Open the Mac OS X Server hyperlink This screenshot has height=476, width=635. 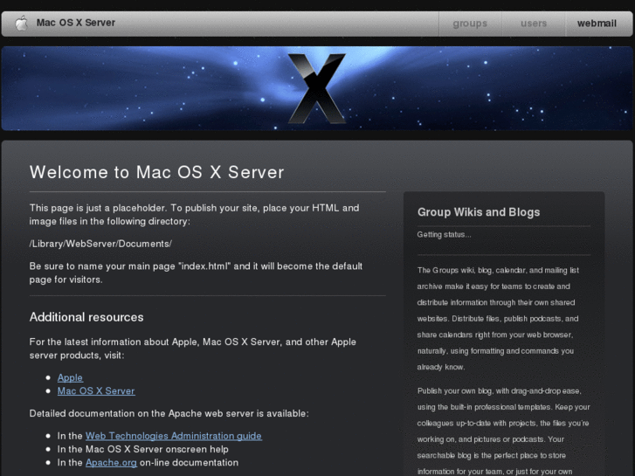(x=96, y=391)
